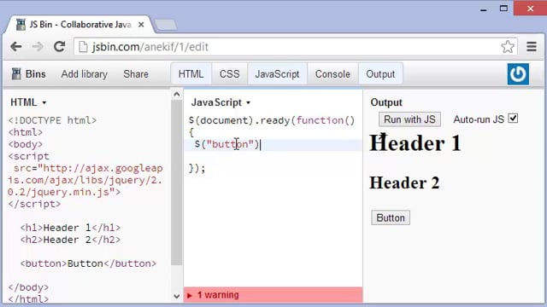547x307 pixels.
Task: Click the page icon in the address bar
Action: click(83, 47)
